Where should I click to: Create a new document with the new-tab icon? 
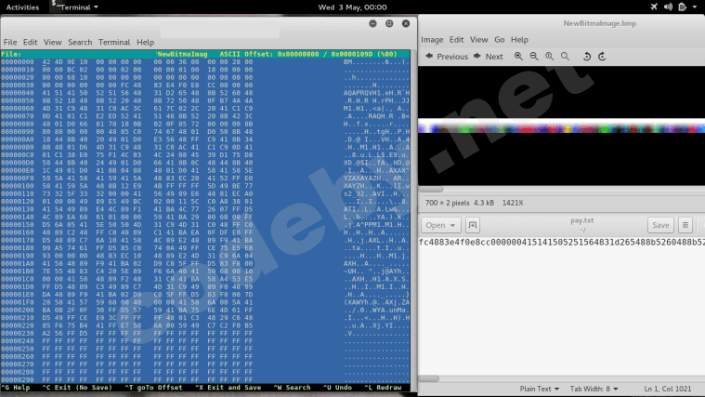472,225
